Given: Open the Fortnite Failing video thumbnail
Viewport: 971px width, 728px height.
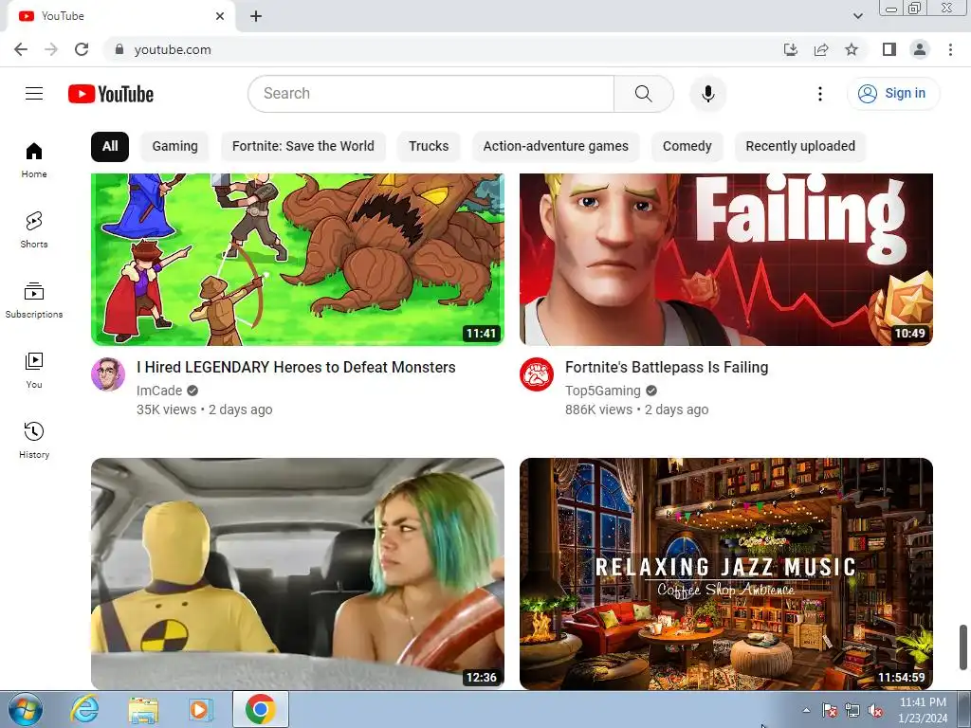Looking at the screenshot, I should [x=725, y=260].
